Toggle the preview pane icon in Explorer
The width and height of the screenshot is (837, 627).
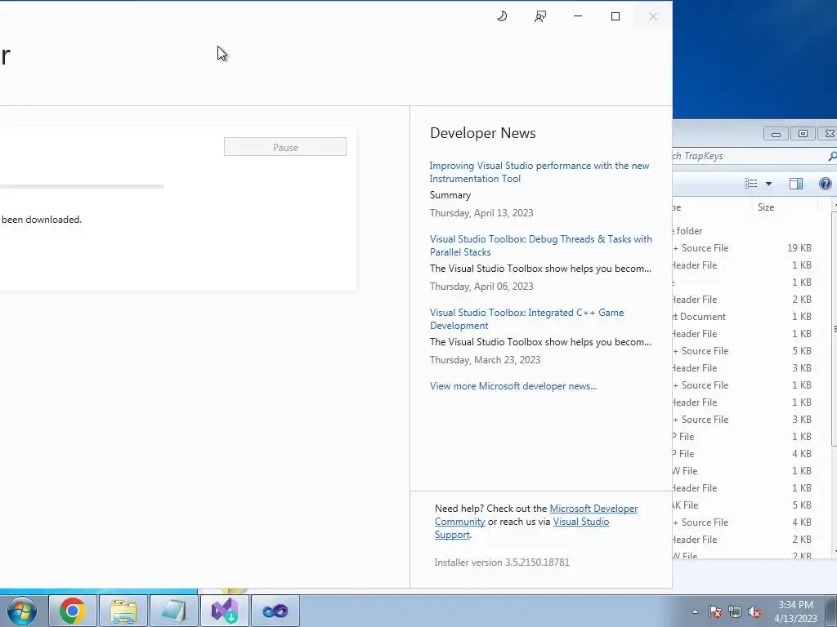[x=796, y=184]
